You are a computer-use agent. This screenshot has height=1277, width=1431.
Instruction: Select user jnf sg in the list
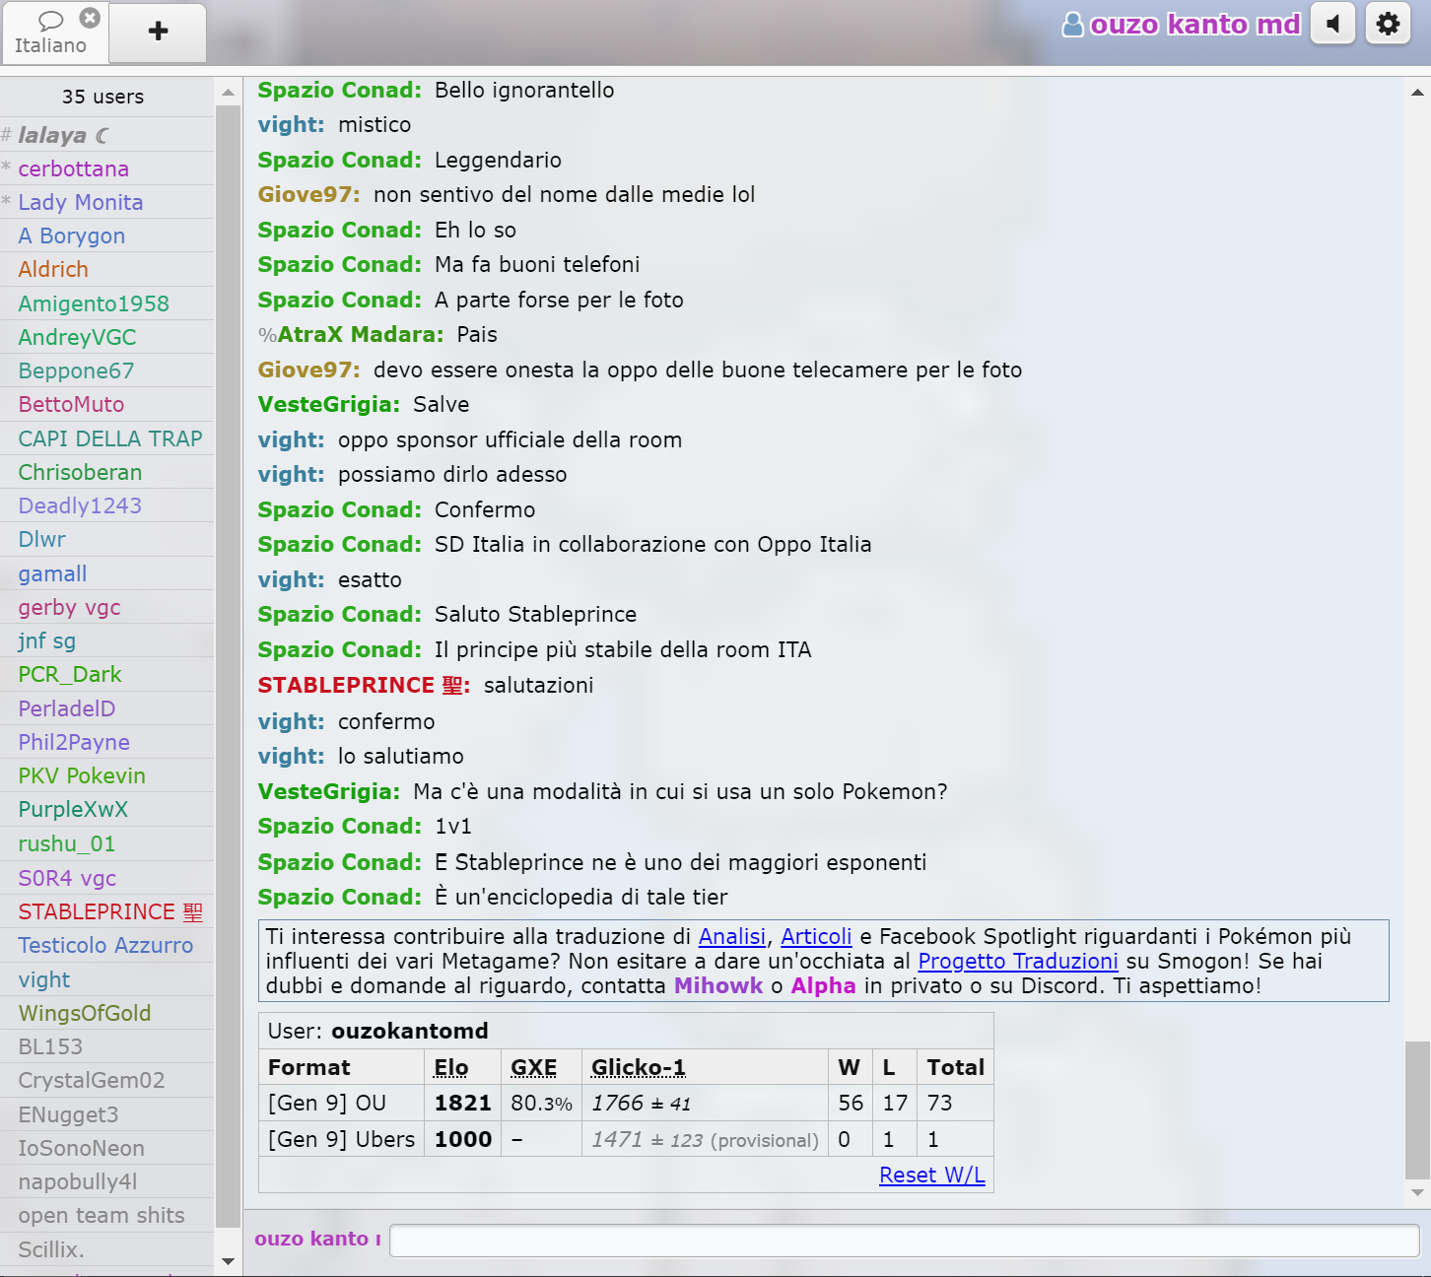coord(106,640)
